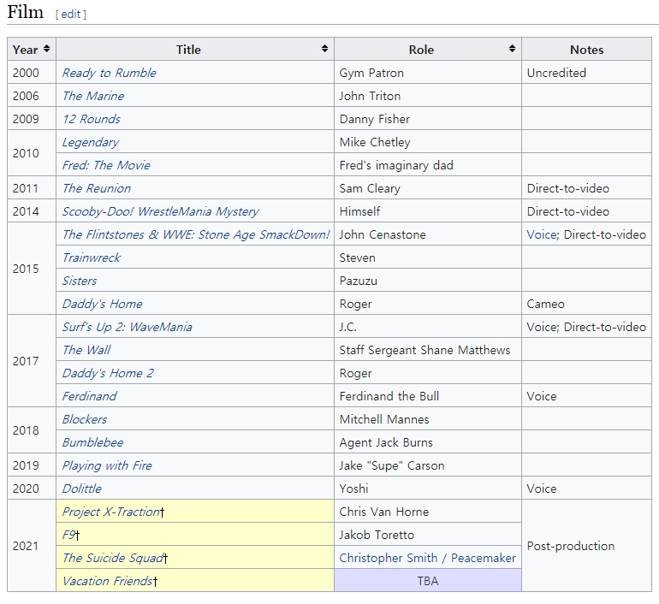This screenshot has height=604, width=659.
Task: Select the Danny Fisher role cell
Action: (x=428, y=119)
